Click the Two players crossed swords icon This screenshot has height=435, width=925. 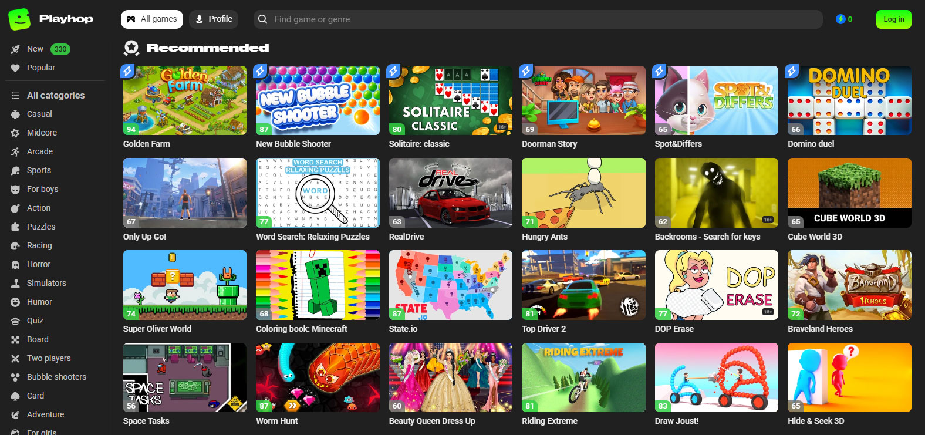(15, 359)
